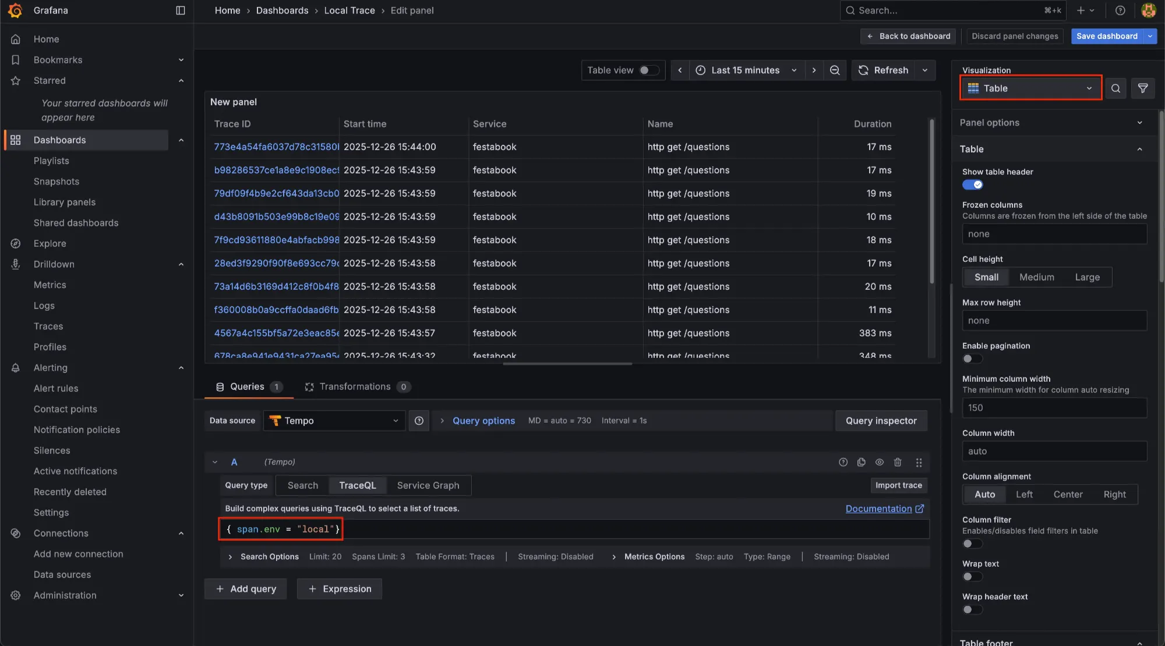This screenshot has height=646, width=1165.
Task: Open the Tempo data source dropdown
Action: [x=334, y=421]
